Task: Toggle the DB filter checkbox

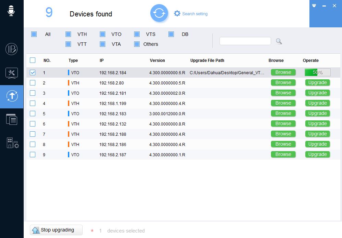Action: [x=171, y=34]
